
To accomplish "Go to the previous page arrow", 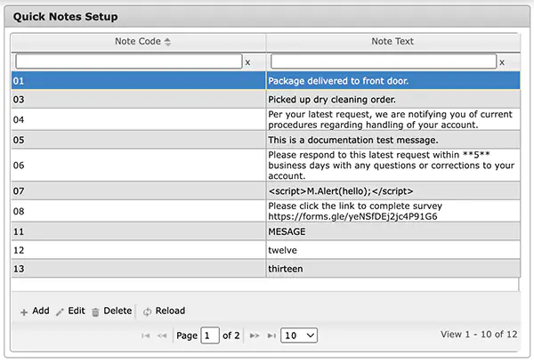I will [162, 336].
